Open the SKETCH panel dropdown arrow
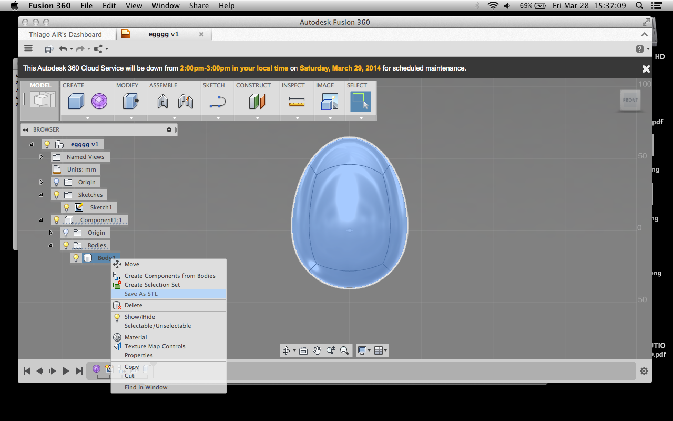Image resolution: width=673 pixels, height=421 pixels. click(218, 118)
